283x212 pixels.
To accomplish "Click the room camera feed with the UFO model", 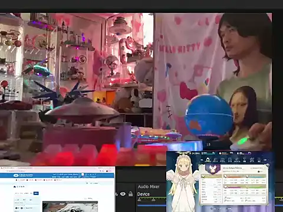I will click(77, 90).
